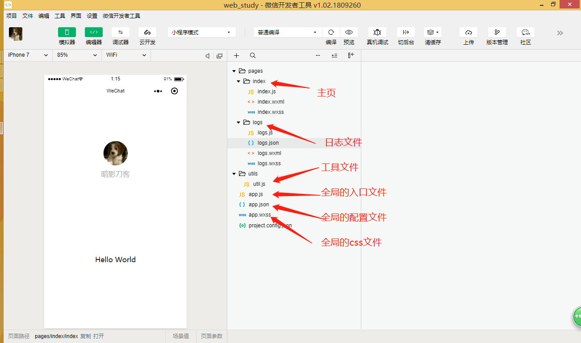Click the search icon in file tree toolbar
Screen dimensions: 581x343
[x=253, y=55]
